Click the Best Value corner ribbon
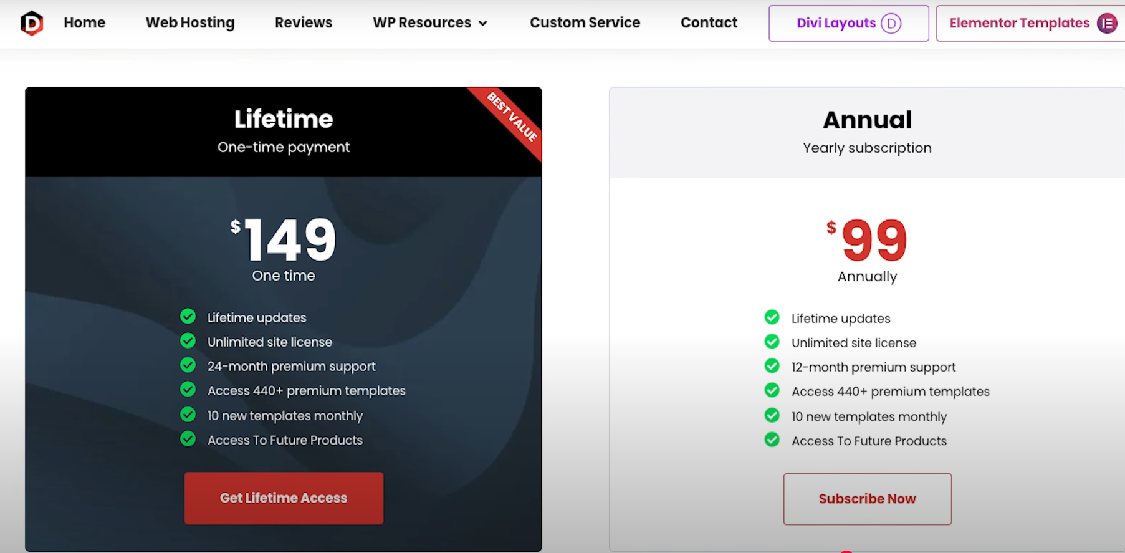Image resolution: width=1125 pixels, height=553 pixels. point(512,117)
